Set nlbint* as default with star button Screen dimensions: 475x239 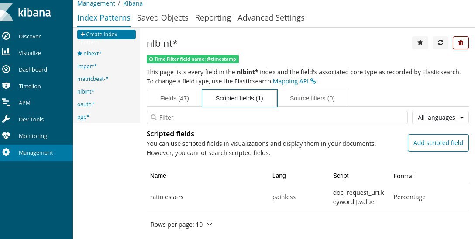click(x=420, y=43)
